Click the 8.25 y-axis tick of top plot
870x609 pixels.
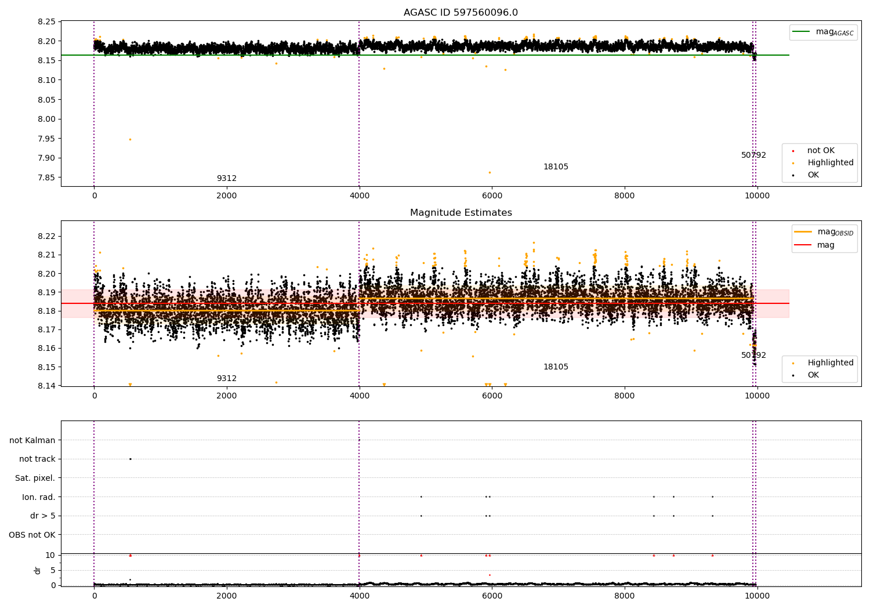coord(46,21)
